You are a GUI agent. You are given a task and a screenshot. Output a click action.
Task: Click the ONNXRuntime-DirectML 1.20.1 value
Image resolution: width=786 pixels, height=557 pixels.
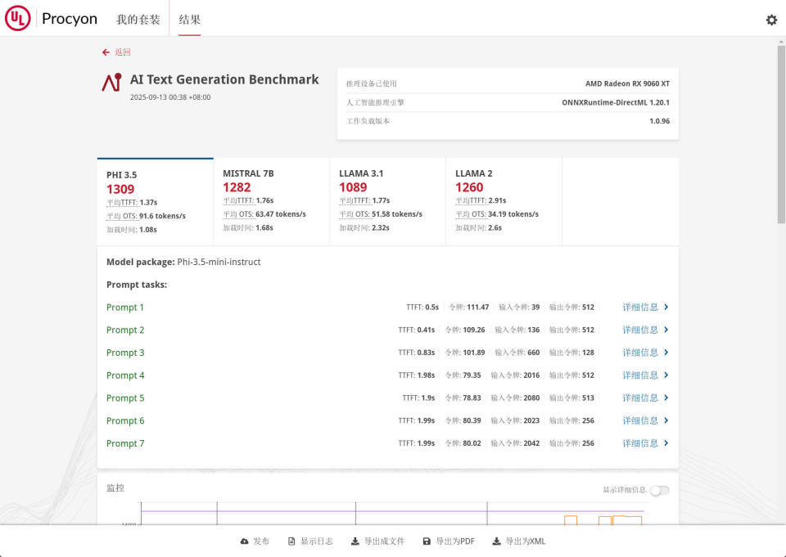tap(616, 102)
